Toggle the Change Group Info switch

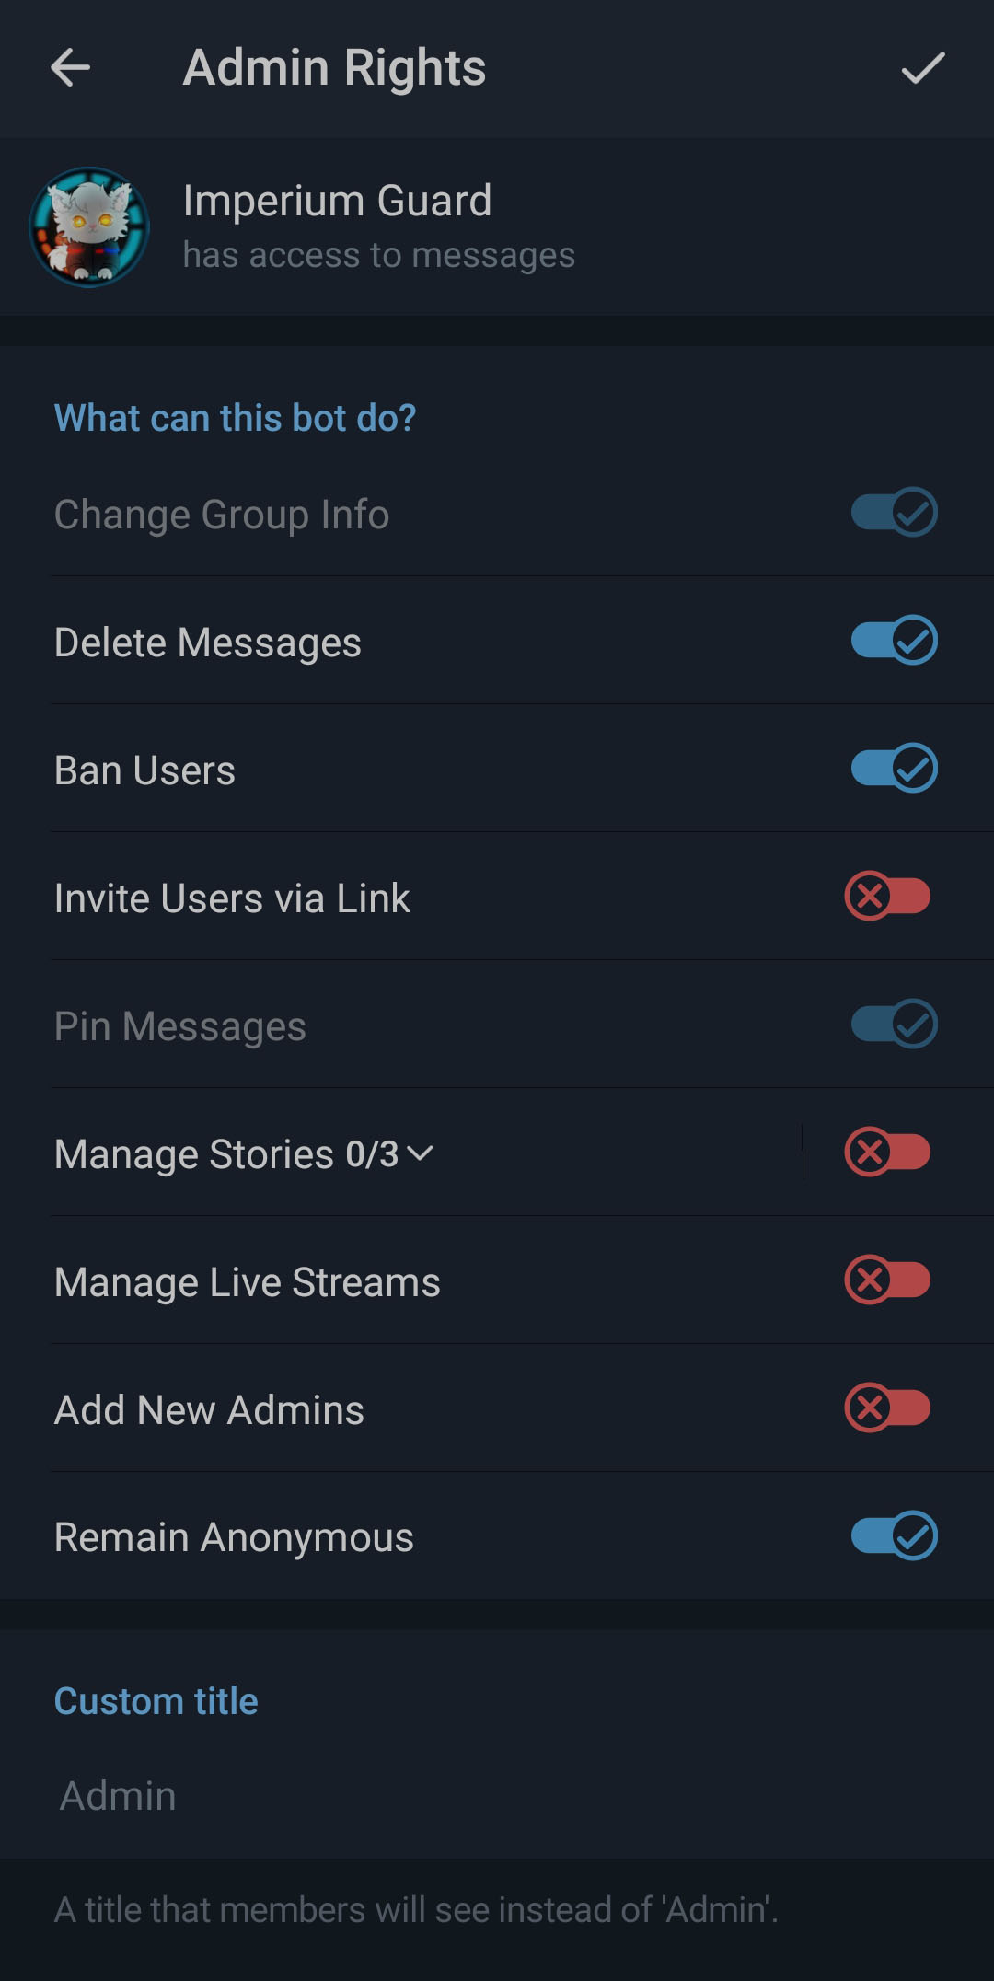(x=894, y=513)
